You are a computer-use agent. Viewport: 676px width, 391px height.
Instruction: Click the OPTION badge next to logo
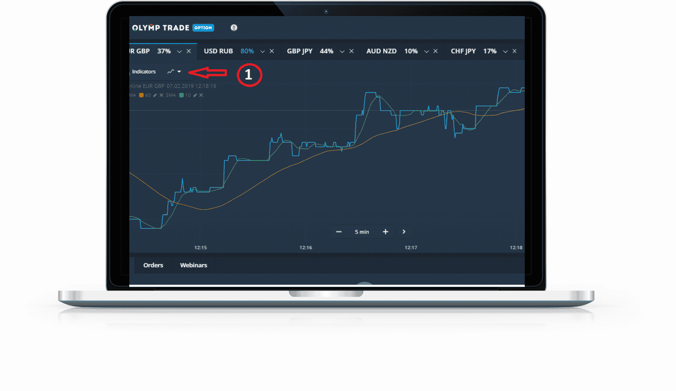(x=203, y=28)
